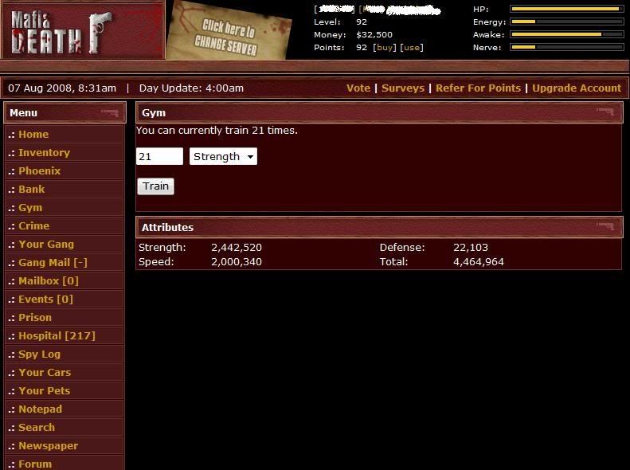
Task: Open the Strength attribute dropdown
Action: point(223,157)
